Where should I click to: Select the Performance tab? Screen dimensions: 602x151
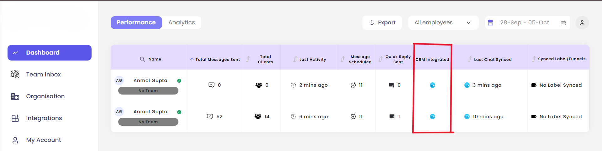tap(136, 22)
